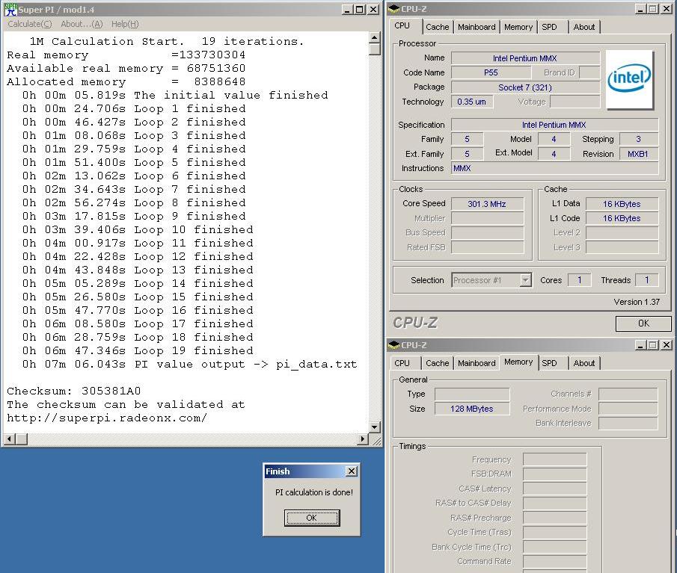Switch to Memory tab in top CPU-Z
The image size is (677, 573).
coord(518,27)
